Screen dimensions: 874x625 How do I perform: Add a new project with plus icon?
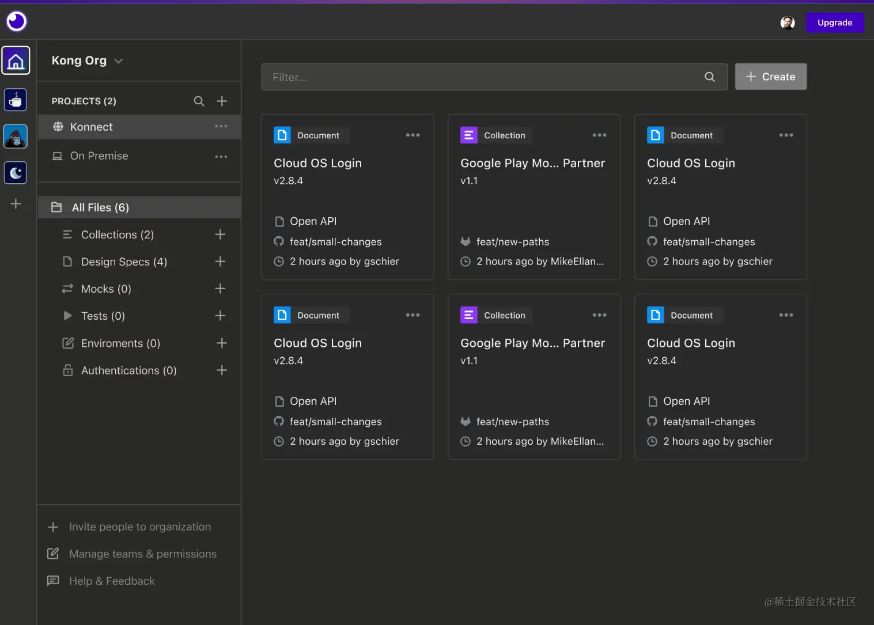tap(222, 101)
